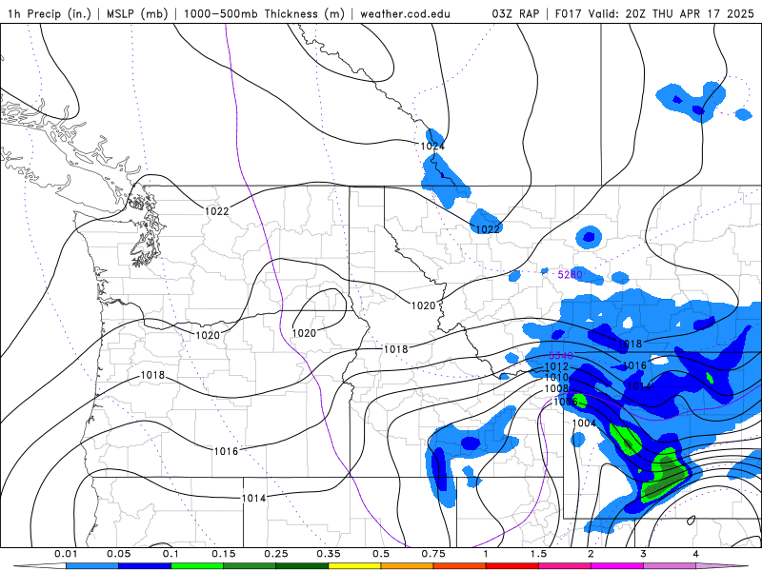Click the weather.cod.edu site name
The width and height of the screenshot is (762, 571).
click(405, 13)
